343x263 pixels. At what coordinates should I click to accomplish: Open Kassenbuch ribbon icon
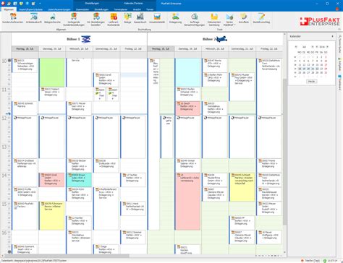[140, 18]
